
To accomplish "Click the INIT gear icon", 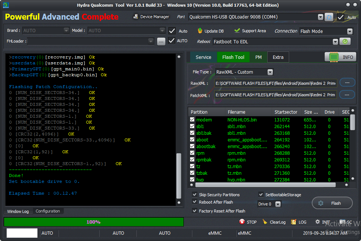I will point(318,222).
